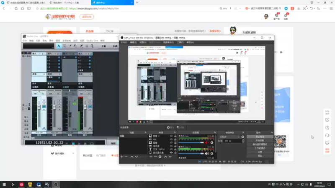
Task: Select the Bend tool in Studio One
Action: pyautogui.click(x=92, y=46)
